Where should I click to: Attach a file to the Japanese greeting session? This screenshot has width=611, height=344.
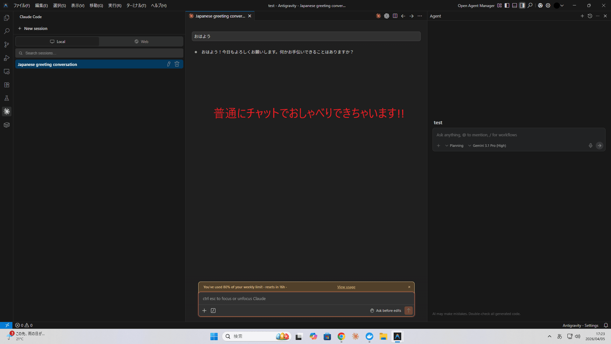[169, 64]
